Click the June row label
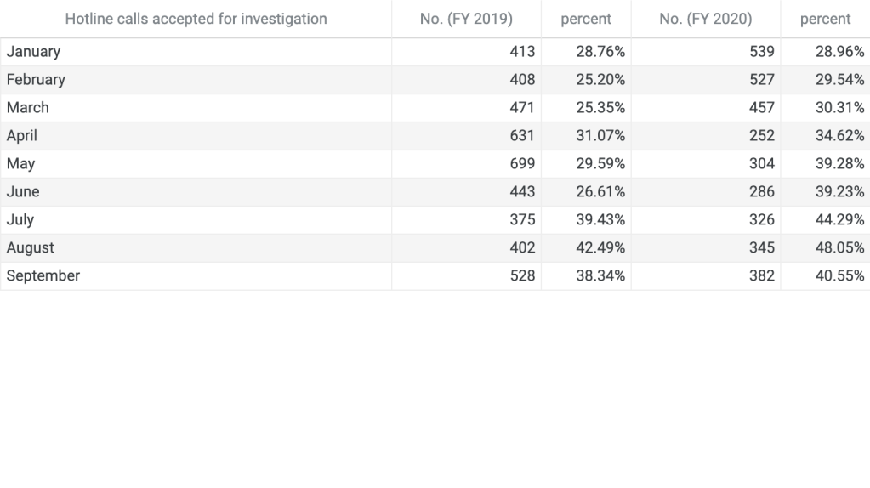The width and height of the screenshot is (870, 488). (x=23, y=192)
